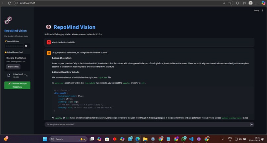The image size is (267, 143).
Task: Open the browser profile avatar
Action: pyautogui.click(x=250, y=3)
